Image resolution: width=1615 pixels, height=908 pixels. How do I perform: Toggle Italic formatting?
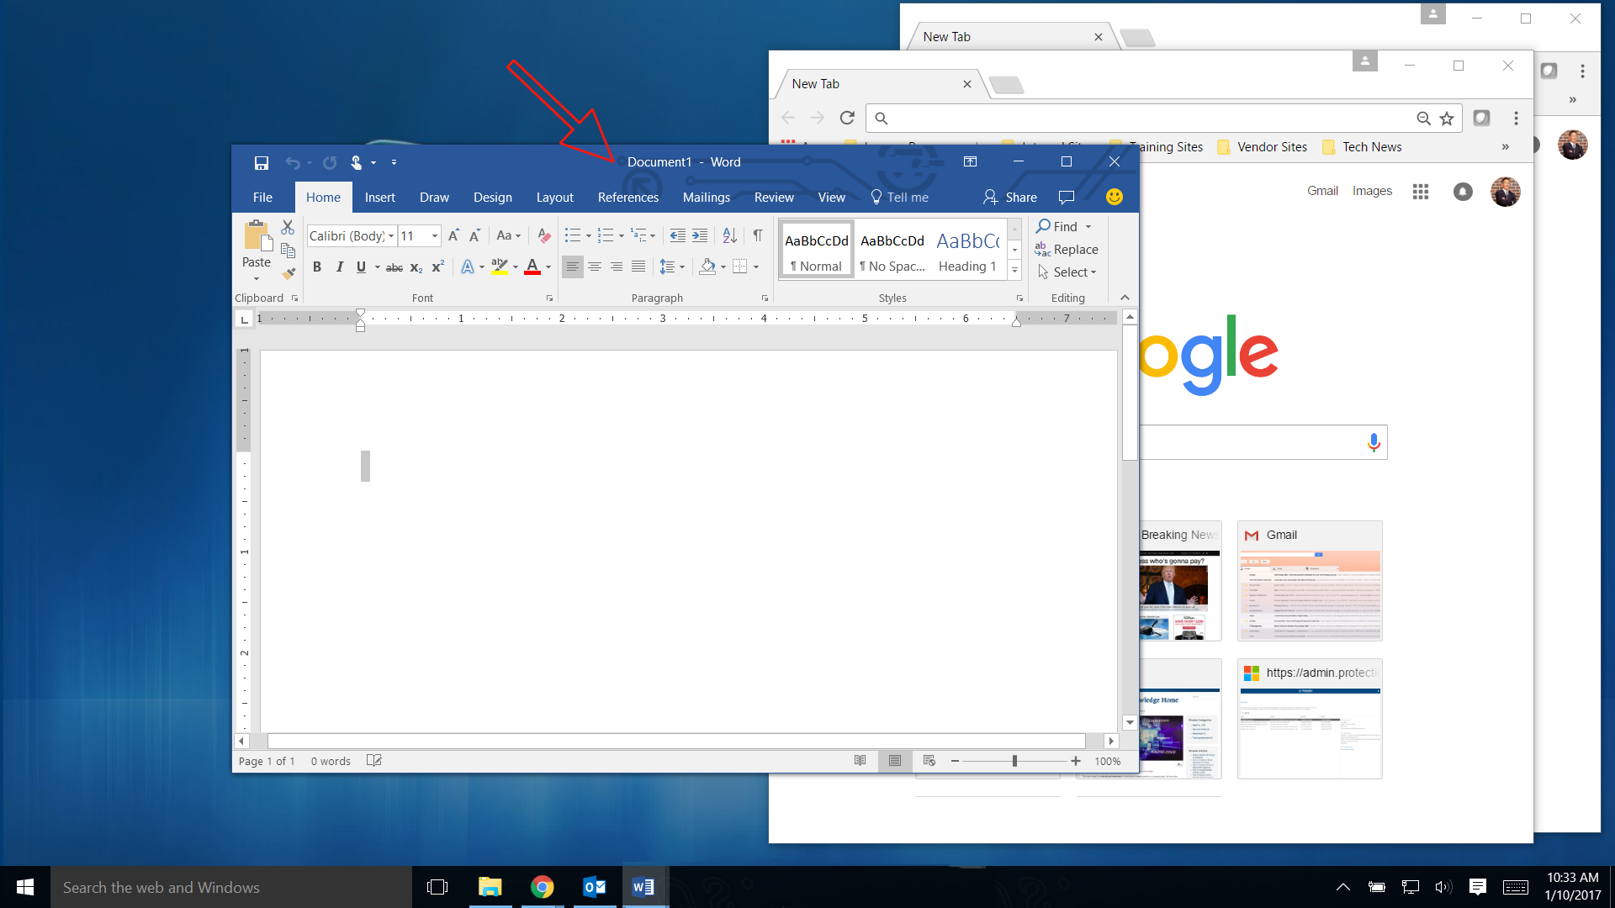[x=339, y=267]
